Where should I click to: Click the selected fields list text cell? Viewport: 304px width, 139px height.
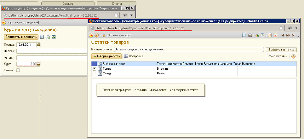tap(226, 64)
